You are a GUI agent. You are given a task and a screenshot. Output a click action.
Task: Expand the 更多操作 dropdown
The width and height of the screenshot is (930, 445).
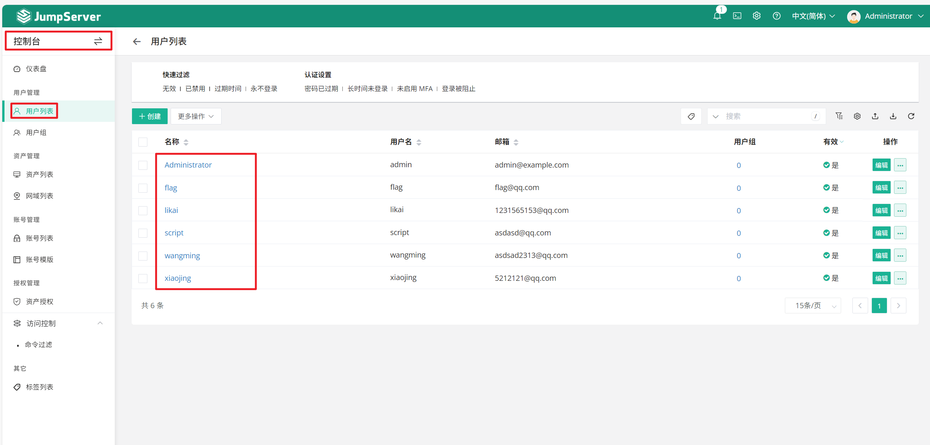click(196, 116)
